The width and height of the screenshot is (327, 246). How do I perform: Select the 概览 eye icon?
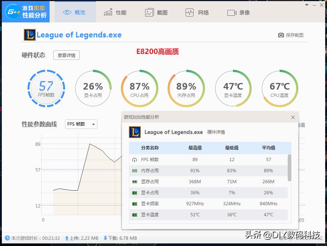pyautogui.click(x=67, y=12)
